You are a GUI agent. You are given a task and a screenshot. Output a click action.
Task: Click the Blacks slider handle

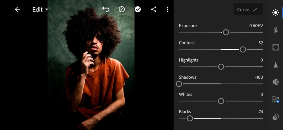click(x=190, y=118)
